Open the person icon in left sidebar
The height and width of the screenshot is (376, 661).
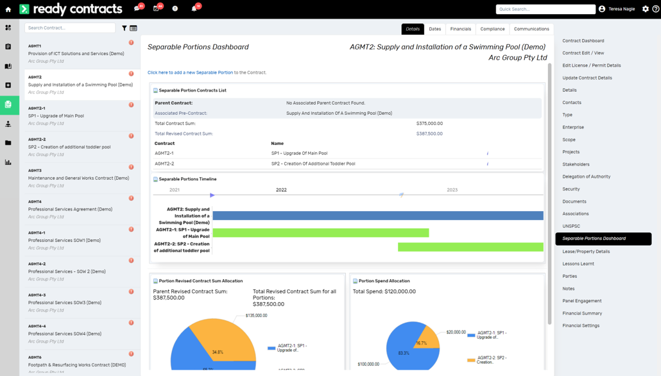click(x=8, y=124)
